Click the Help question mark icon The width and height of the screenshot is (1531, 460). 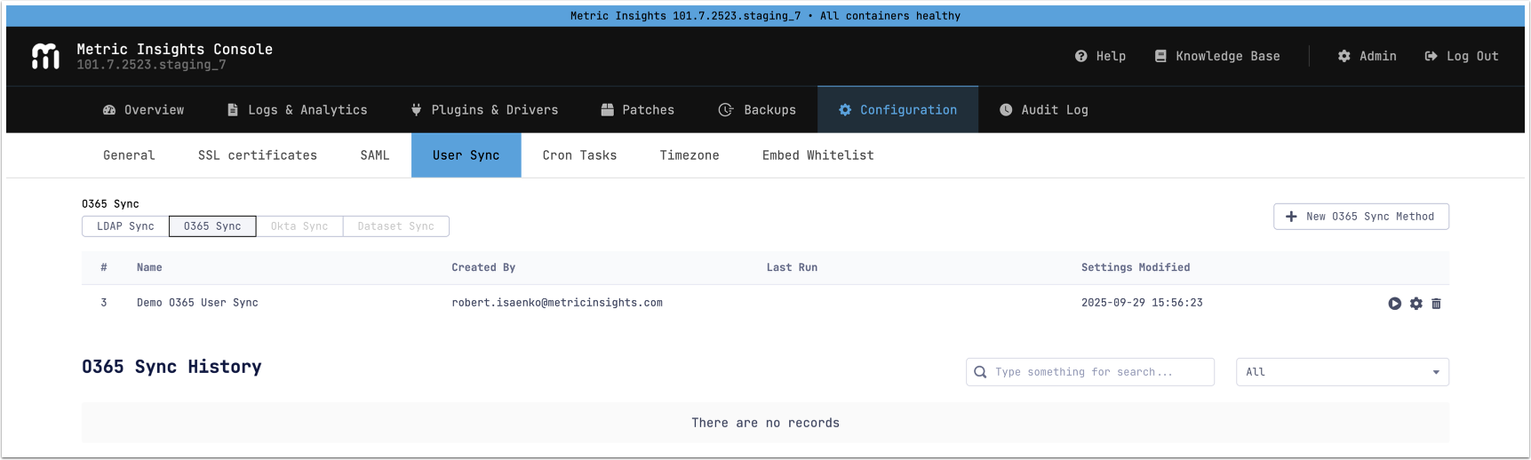[1080, 56]
